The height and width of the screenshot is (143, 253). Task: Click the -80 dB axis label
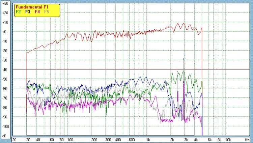point(5,108)
